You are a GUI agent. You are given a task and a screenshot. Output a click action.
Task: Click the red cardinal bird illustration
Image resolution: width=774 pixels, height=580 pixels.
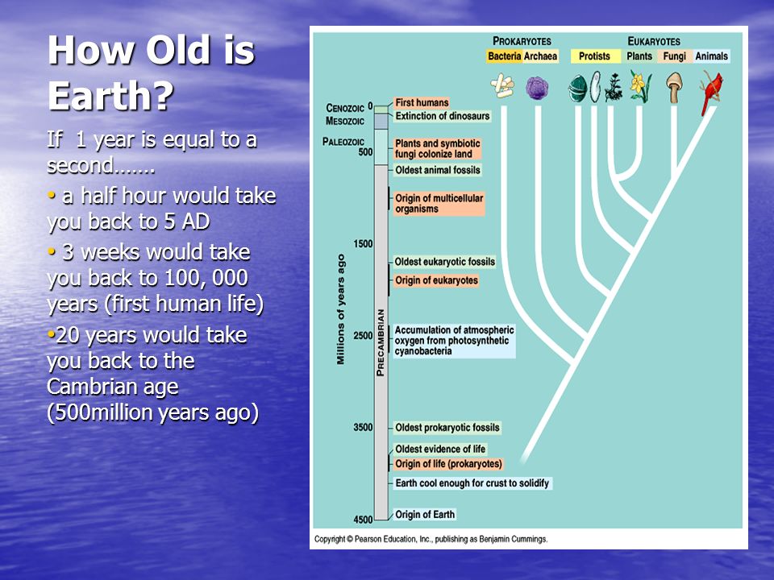(x=711, y=93)
